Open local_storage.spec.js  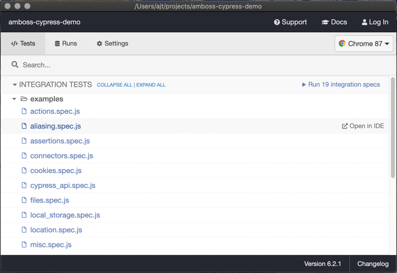coord(65,215)
